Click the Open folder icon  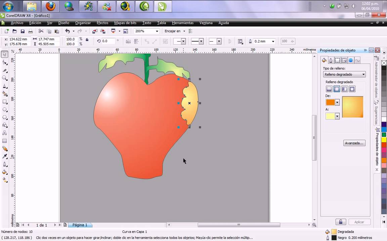[x=14, y=31]
